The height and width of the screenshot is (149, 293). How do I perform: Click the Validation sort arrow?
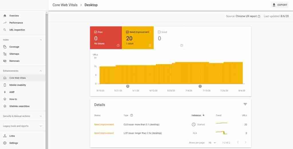click(x=203, y=115)
